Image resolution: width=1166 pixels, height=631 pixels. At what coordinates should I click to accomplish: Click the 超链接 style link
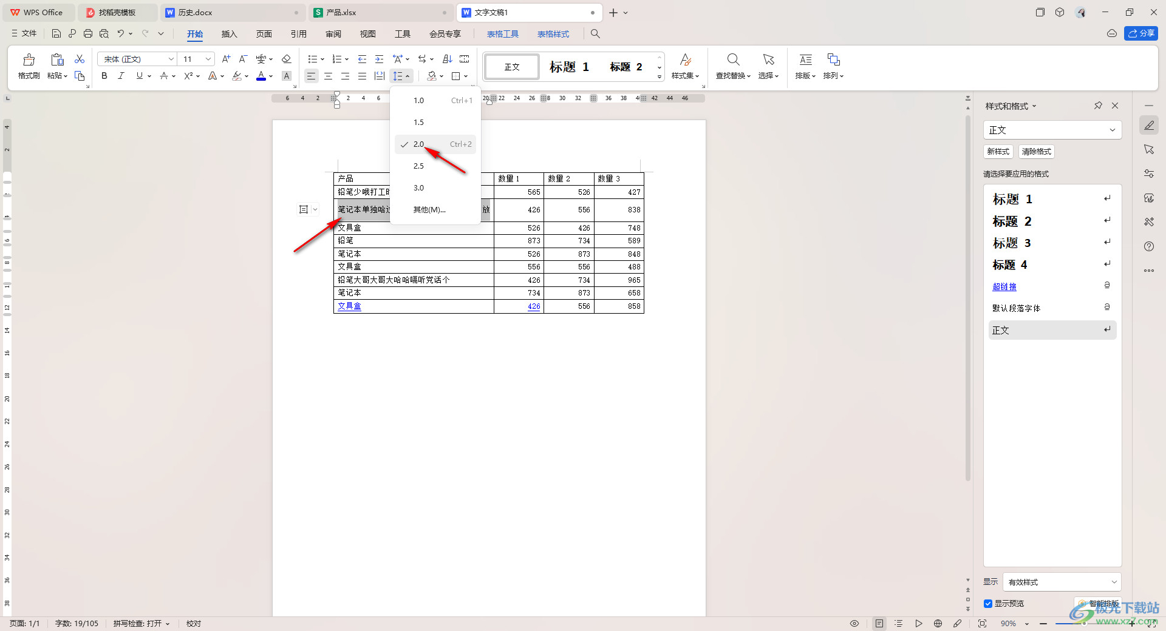pos(1004,286)
